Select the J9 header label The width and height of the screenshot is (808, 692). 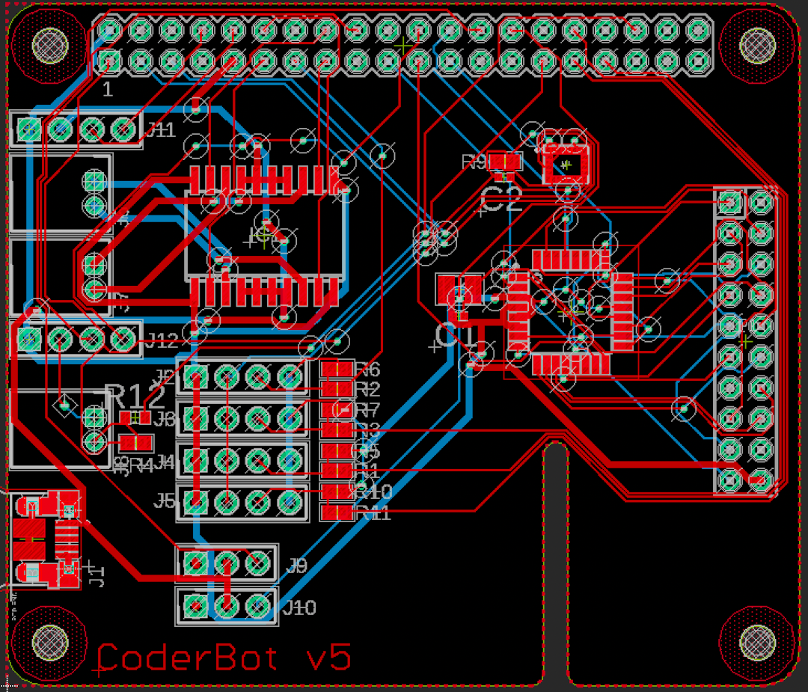[x=296, y=566]
